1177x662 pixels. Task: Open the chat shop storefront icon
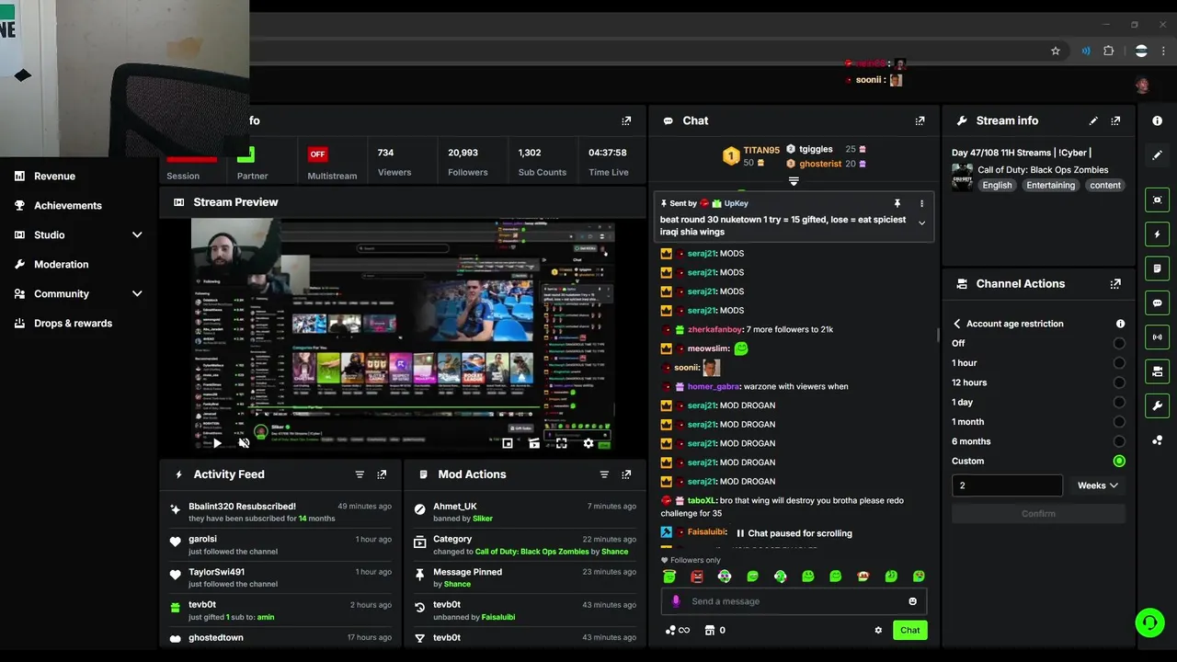point(709,630)
